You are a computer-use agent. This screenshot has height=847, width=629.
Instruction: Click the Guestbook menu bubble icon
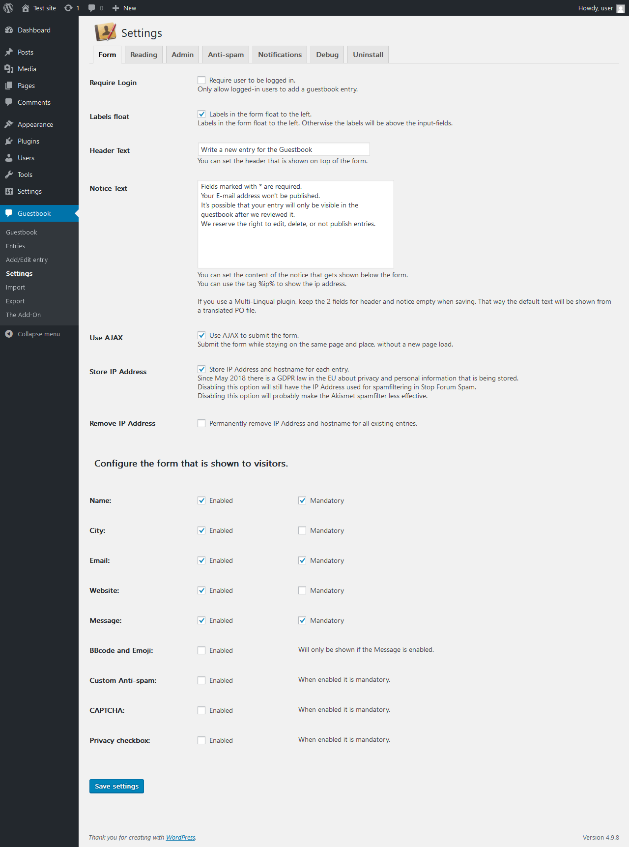click(9, 213)
